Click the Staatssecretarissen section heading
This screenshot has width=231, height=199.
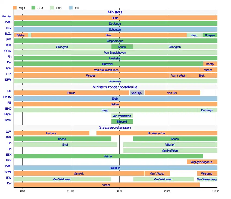pyautogui.click(x=115, y=128)
